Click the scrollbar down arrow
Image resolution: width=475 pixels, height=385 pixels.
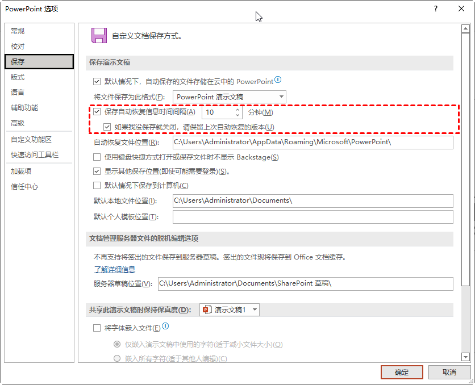[465, 357]
